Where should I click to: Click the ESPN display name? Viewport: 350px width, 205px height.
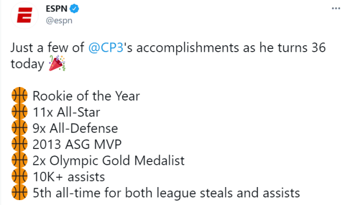point(56,9)
